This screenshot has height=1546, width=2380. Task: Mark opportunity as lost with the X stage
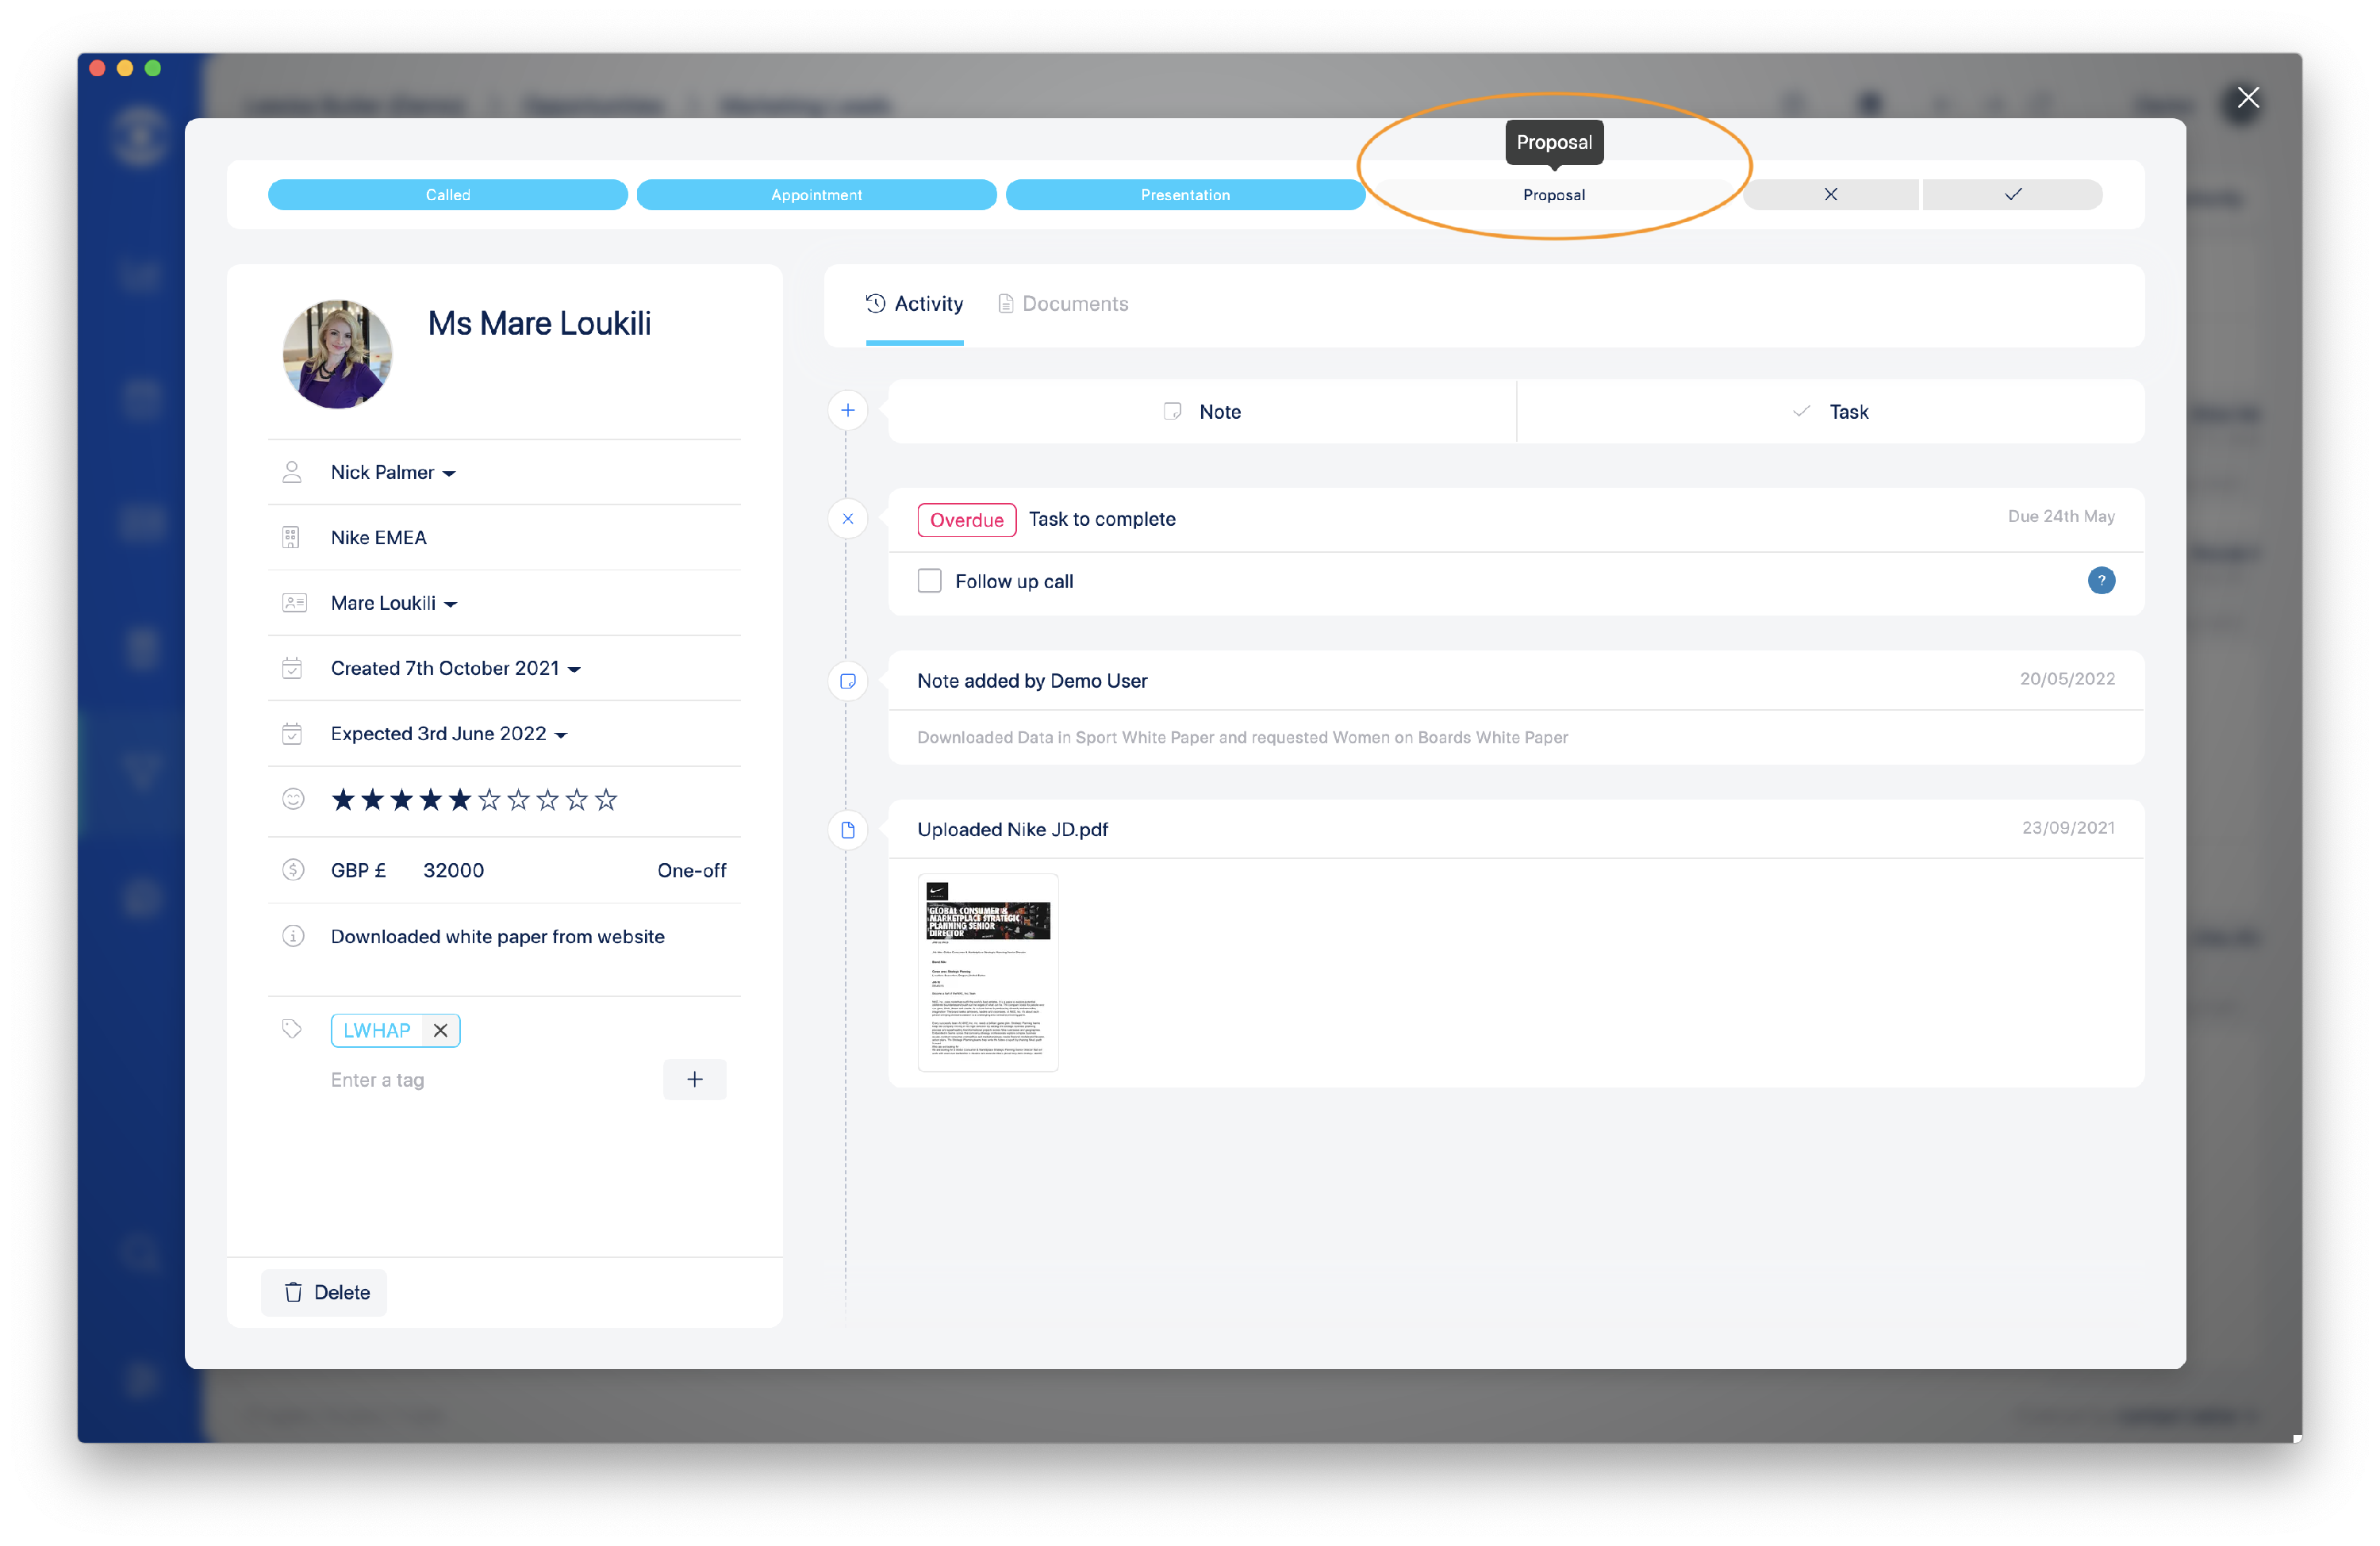coord(1830,195)
